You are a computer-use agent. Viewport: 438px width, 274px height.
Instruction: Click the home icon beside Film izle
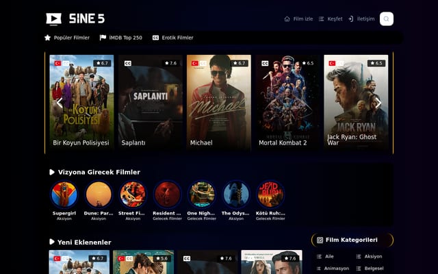tap(287, 19)
